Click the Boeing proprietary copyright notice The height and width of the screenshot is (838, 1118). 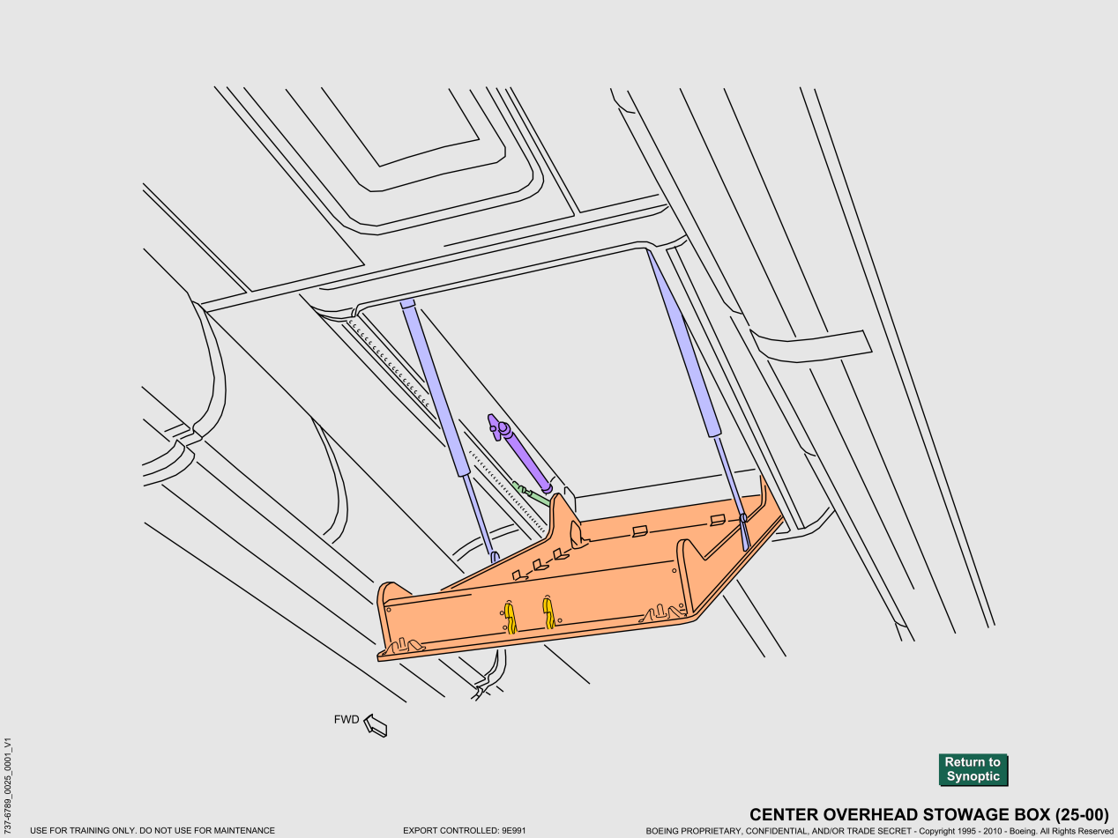[879, 830]
